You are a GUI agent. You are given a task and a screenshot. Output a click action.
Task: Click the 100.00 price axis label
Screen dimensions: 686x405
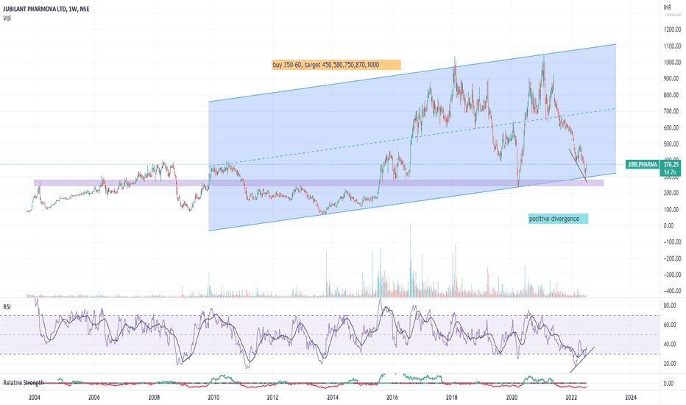point(673,209)
